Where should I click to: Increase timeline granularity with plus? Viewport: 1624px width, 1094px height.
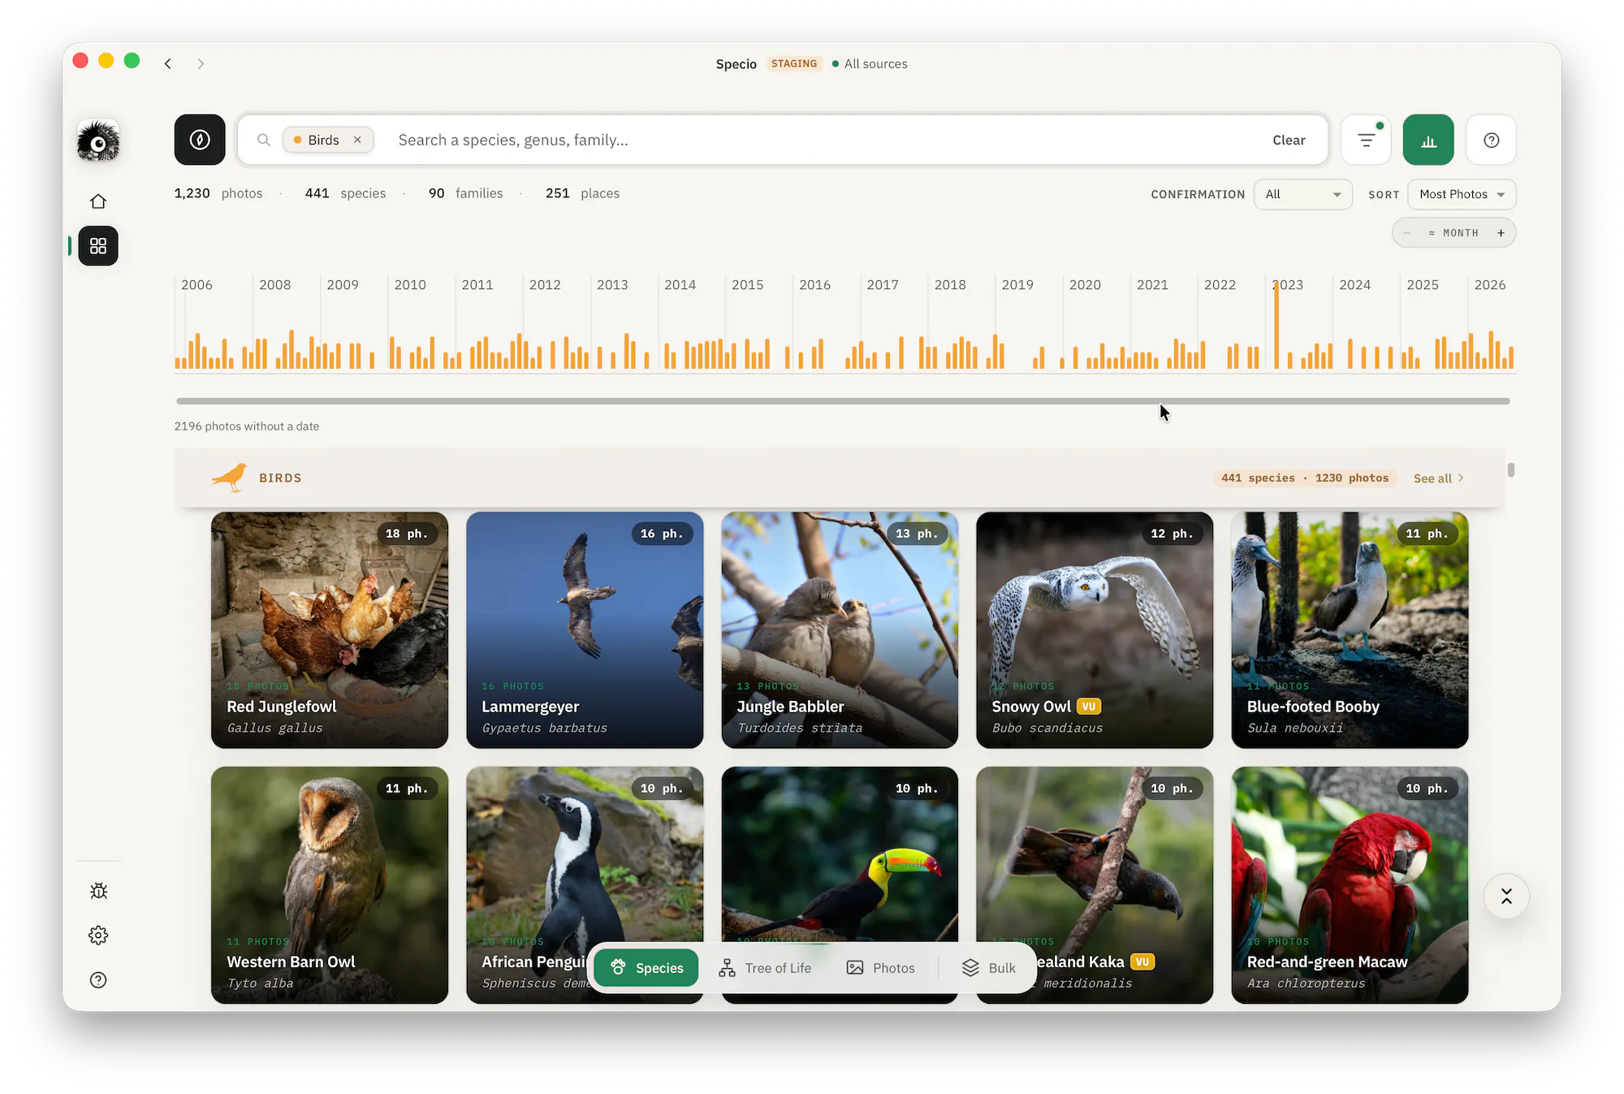pyautogui.click(x=1501, y=233)
